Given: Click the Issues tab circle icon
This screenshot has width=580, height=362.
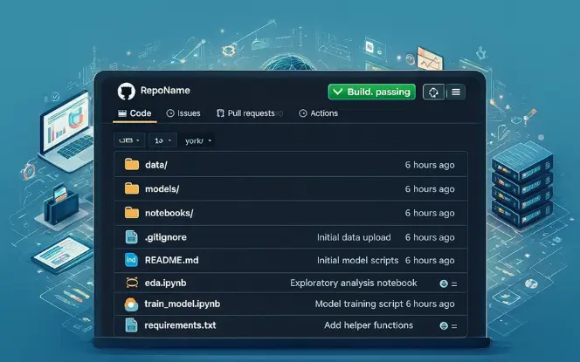Looking at the screenshot, I should (x=170, y=113).
